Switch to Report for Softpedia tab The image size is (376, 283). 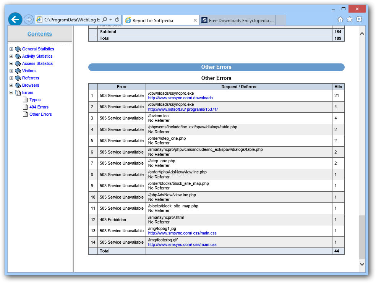click(160, 20)
